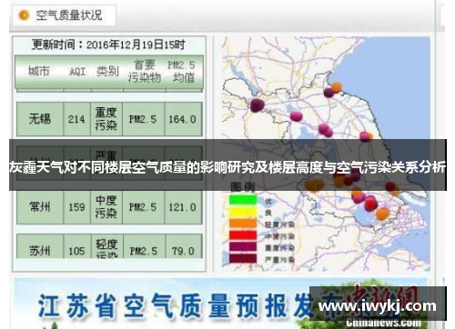The image size is (455, 329).
Task: Click the 首要污染物 column header
Action: 145,71
